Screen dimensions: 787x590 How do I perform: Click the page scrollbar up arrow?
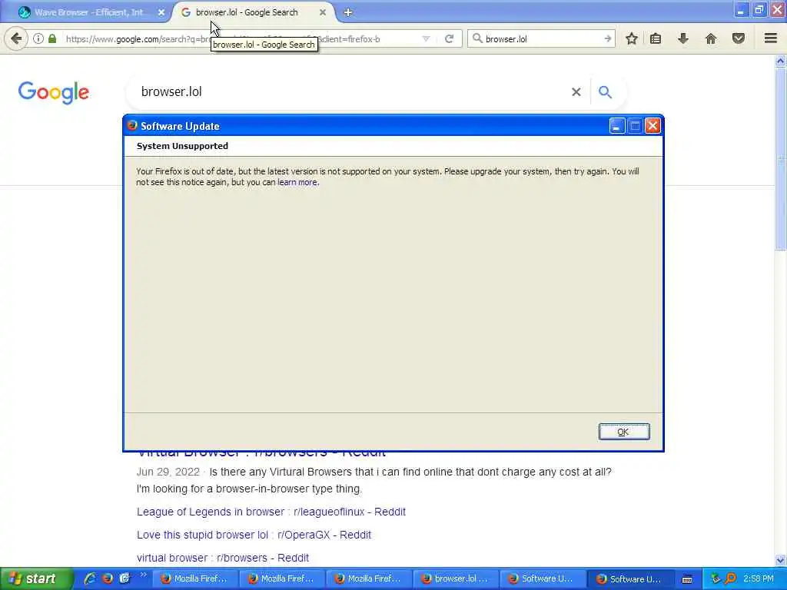[x=780, y=61]
